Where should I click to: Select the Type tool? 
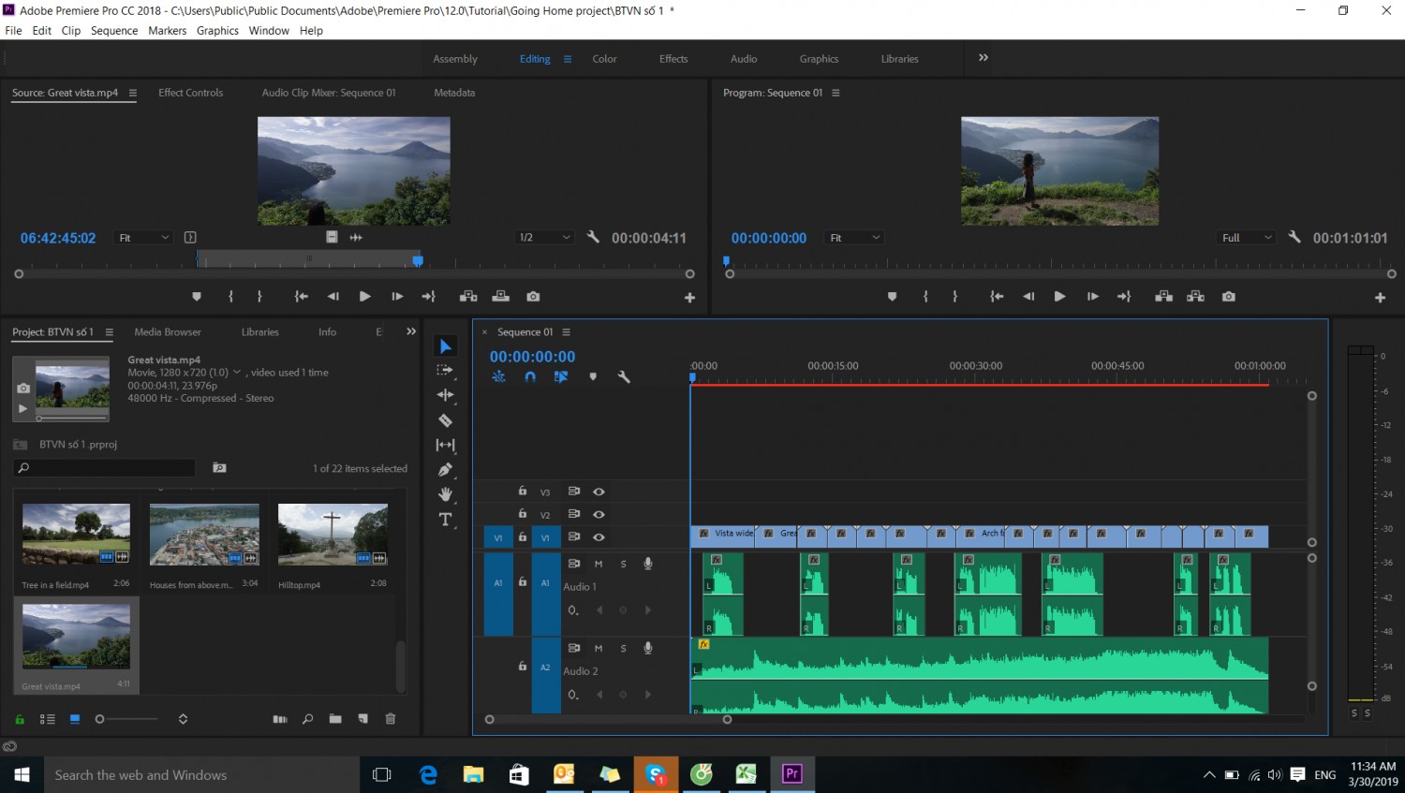pyautogui.click(x=446, y=520)
